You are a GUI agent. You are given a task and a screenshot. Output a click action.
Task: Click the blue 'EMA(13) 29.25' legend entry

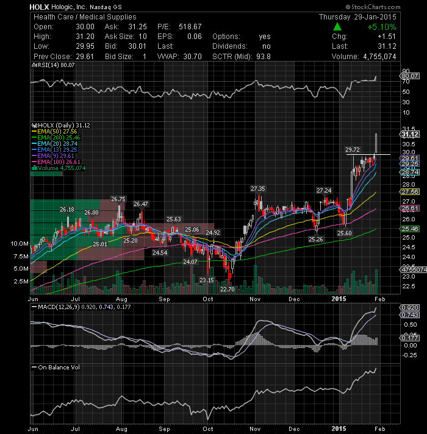54,150
